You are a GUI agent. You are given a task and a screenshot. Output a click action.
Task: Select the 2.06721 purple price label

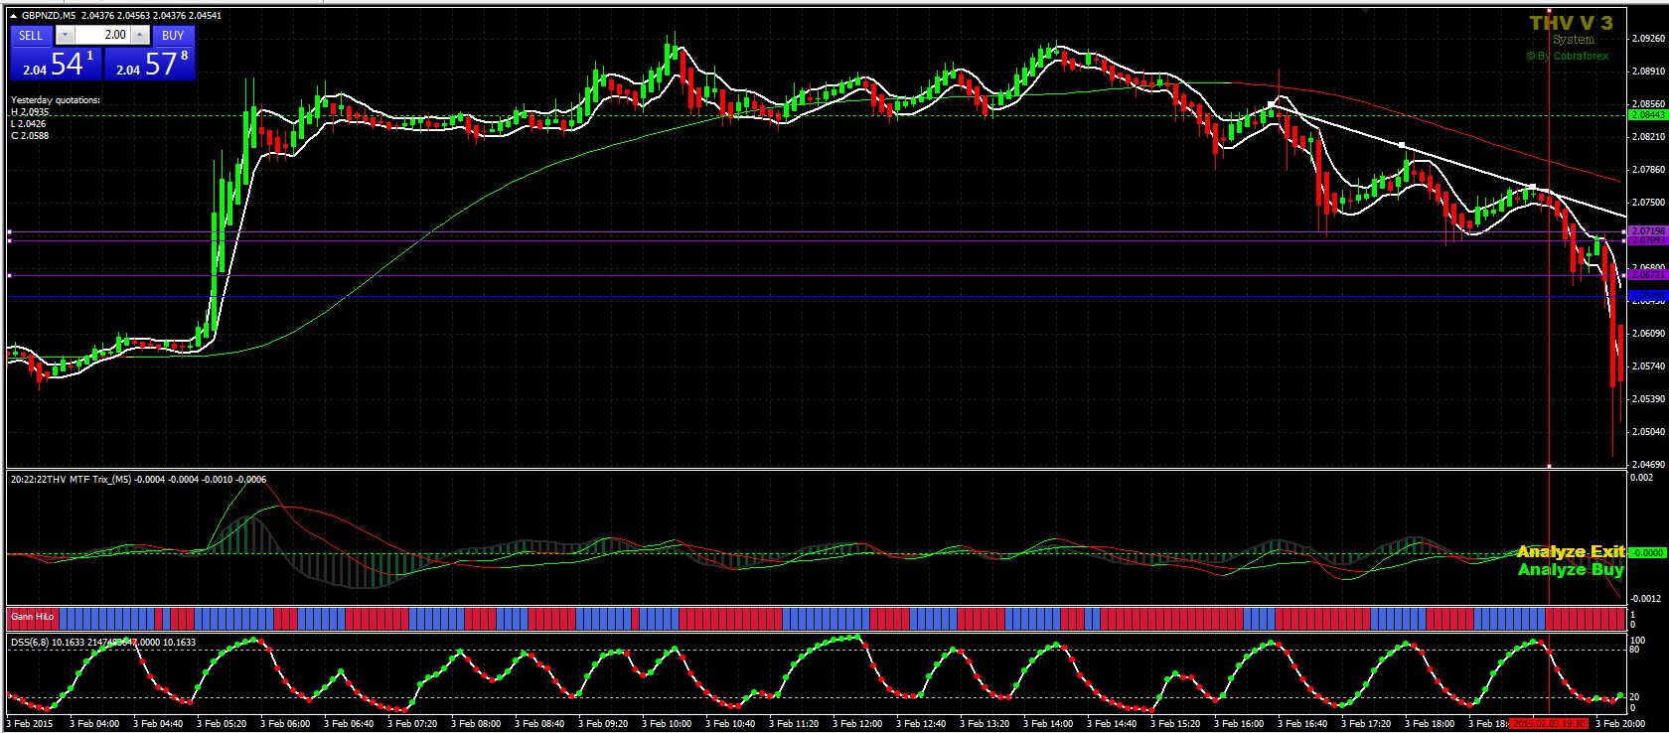click(1648, 275)
